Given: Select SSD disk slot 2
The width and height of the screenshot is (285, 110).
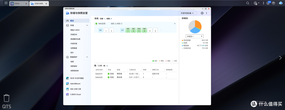Looking at the screenshot, I should 134,30.
